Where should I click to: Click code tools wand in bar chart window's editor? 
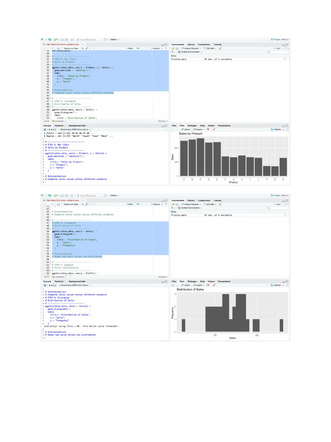(87, 48)
